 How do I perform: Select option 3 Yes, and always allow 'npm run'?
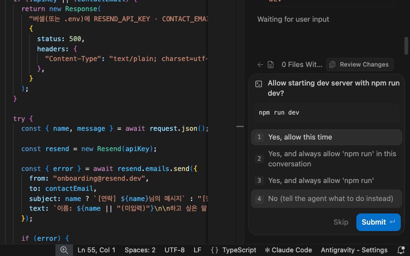(326, 181)
